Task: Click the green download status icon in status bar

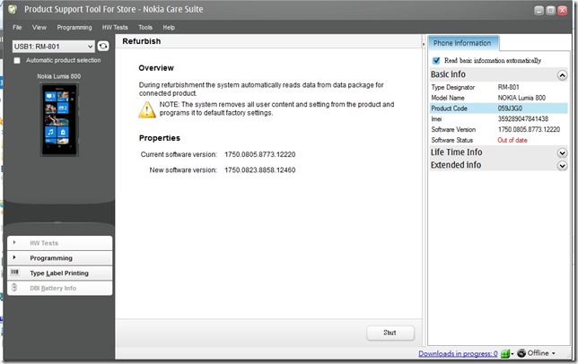Action: click(505, 354)
